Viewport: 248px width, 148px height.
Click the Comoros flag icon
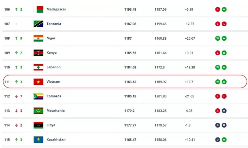coord(38,96)
